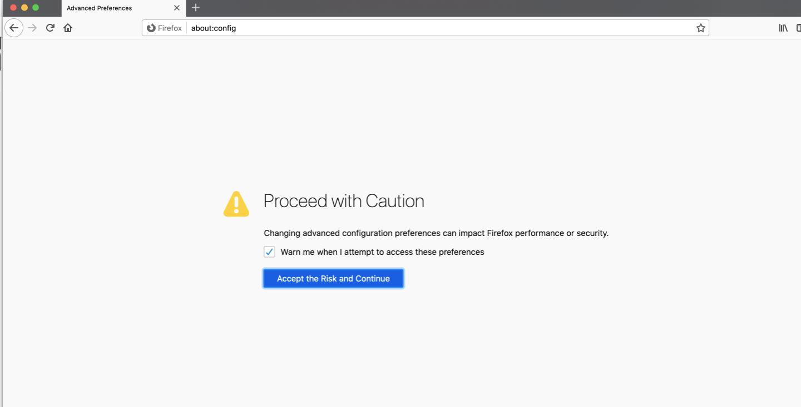Viewport: 801px width, 407px height.
Task: Click the Firefox logo in the address bar
Action: pyautogui.click(x=150, y=27)
